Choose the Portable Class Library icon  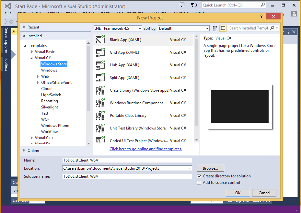100,116
